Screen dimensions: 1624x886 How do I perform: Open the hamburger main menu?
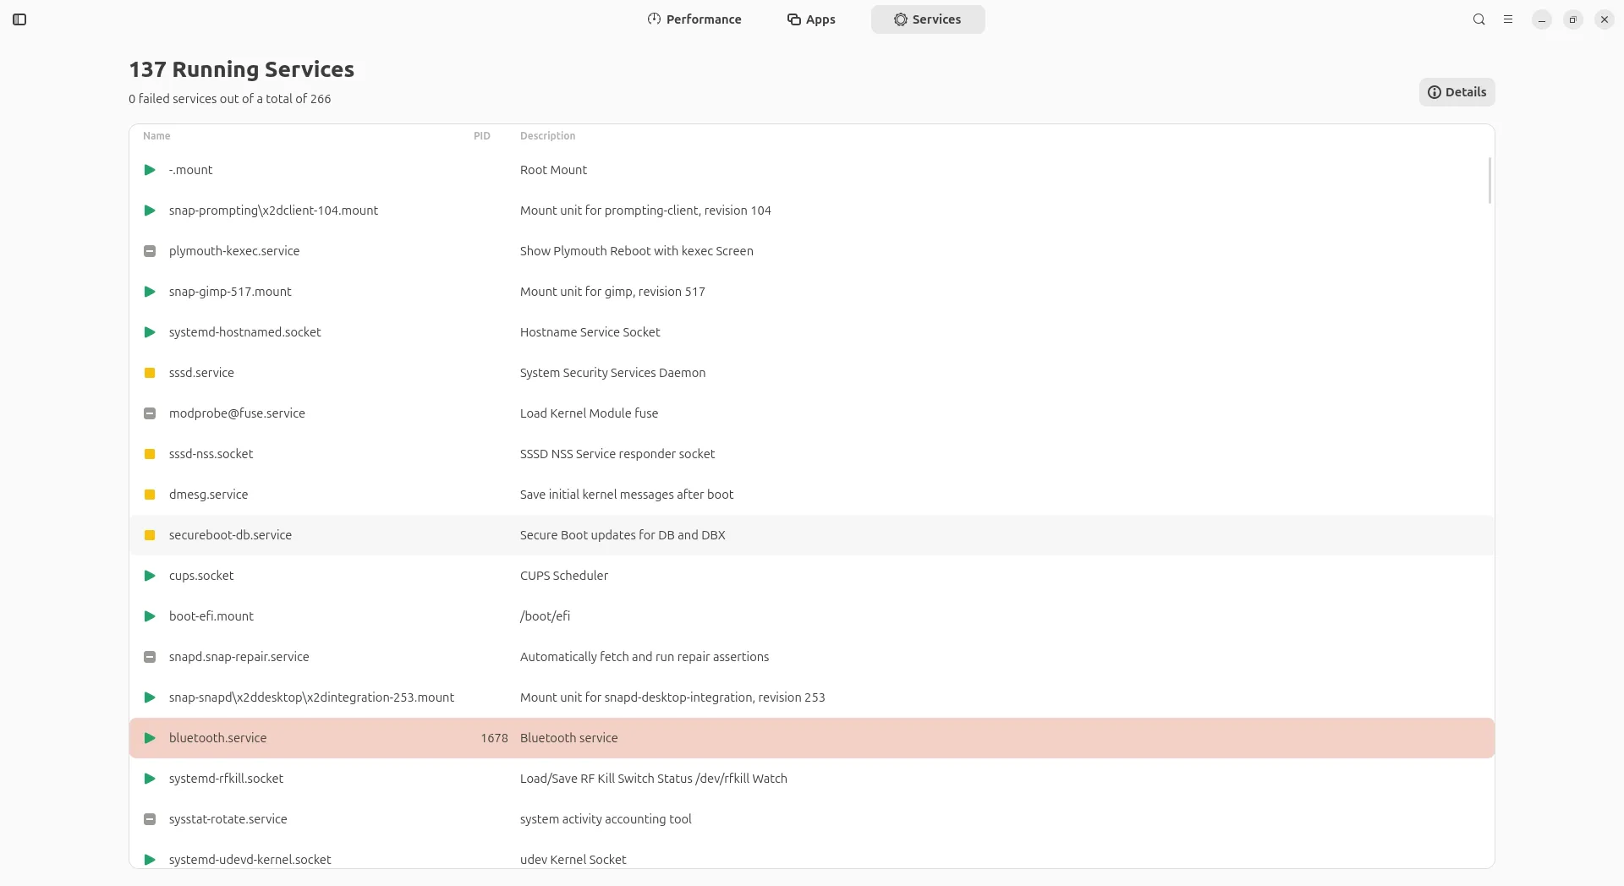(x=1508, y=19)
